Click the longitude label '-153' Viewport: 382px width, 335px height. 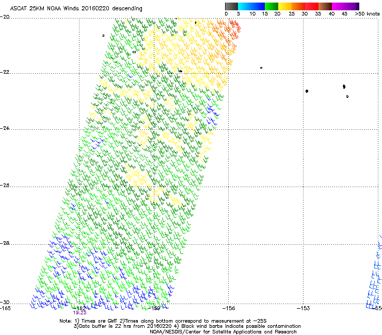pyautogui.click(x=304, y=308)
